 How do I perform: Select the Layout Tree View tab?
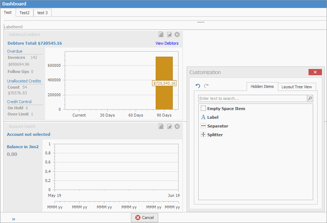point(296,87)
